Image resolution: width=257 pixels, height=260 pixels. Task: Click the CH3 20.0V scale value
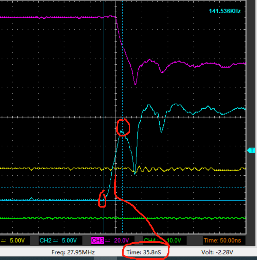coord(121,240)
